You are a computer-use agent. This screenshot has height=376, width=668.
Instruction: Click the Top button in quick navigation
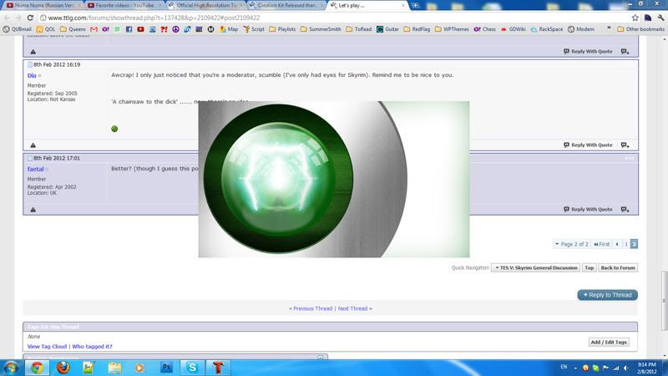pos(590,267)
